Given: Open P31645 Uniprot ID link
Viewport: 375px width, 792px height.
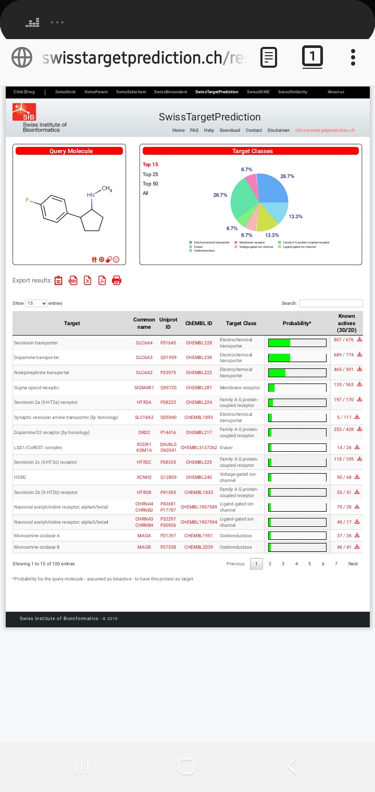Looking at the screenshot, I should [168, 343].
